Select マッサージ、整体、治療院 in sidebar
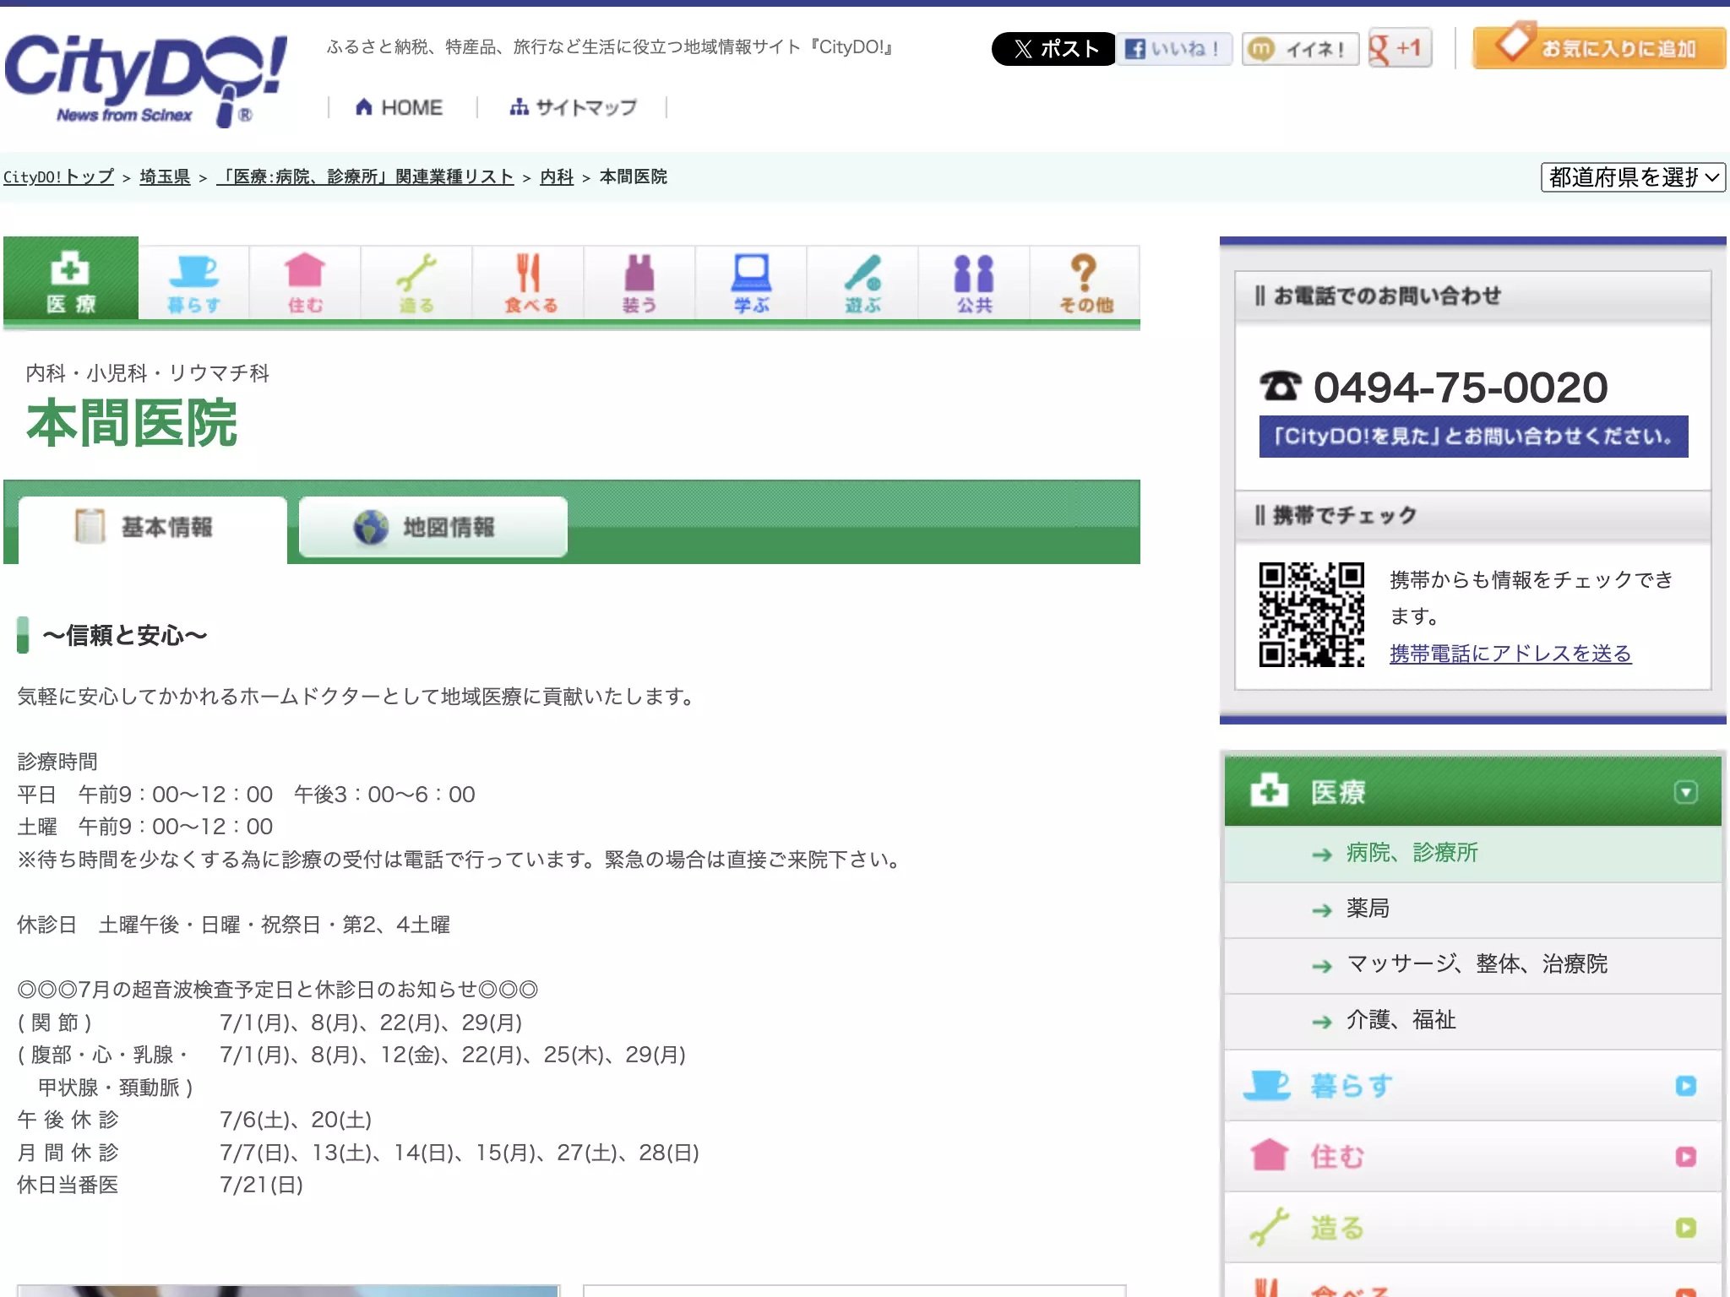 pyautogui.click(x=1473, y=965)
